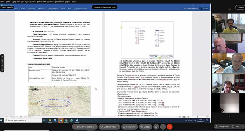Click the map image in the document
245x131 pixels.
pos(59,101)
